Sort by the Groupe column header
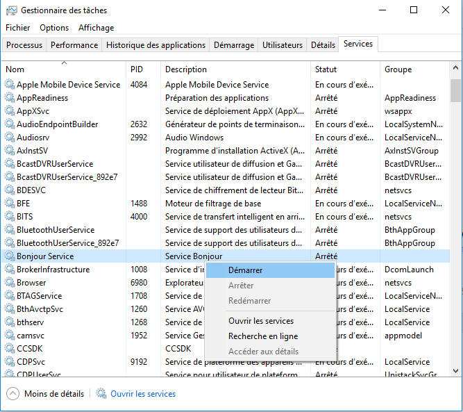The height and width of the screenshot is (412, 463). (x=414, y=69)
